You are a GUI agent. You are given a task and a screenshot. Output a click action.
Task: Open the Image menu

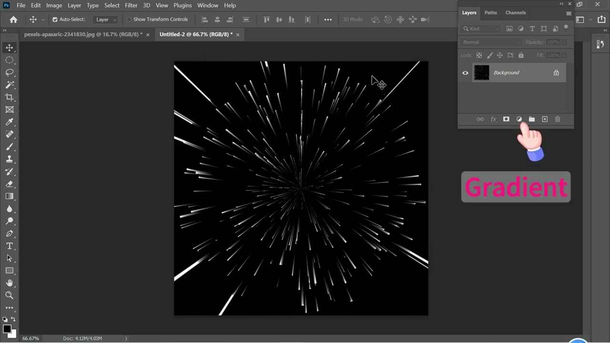(54, 5)
